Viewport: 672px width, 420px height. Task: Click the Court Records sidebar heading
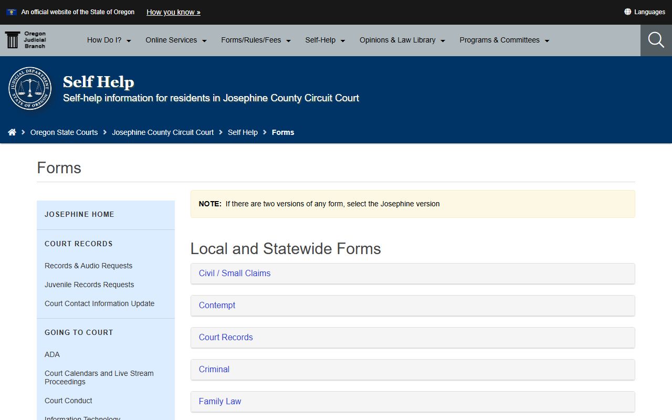[x=79, y=244]
